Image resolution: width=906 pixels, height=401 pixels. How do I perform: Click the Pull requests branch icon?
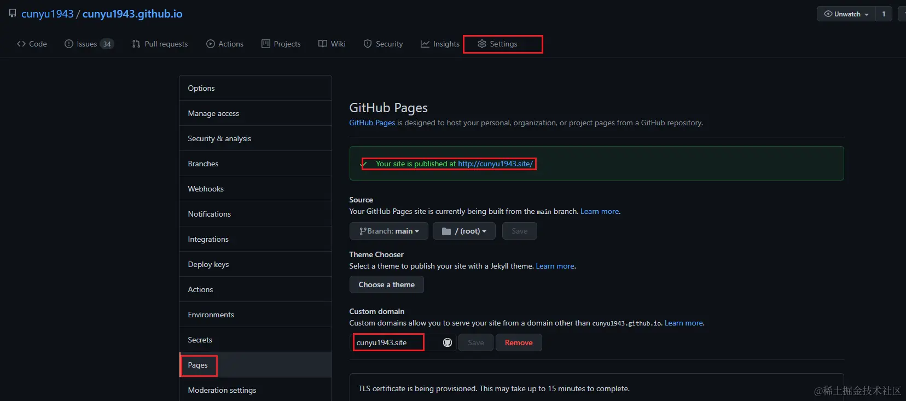pos(136,44)
